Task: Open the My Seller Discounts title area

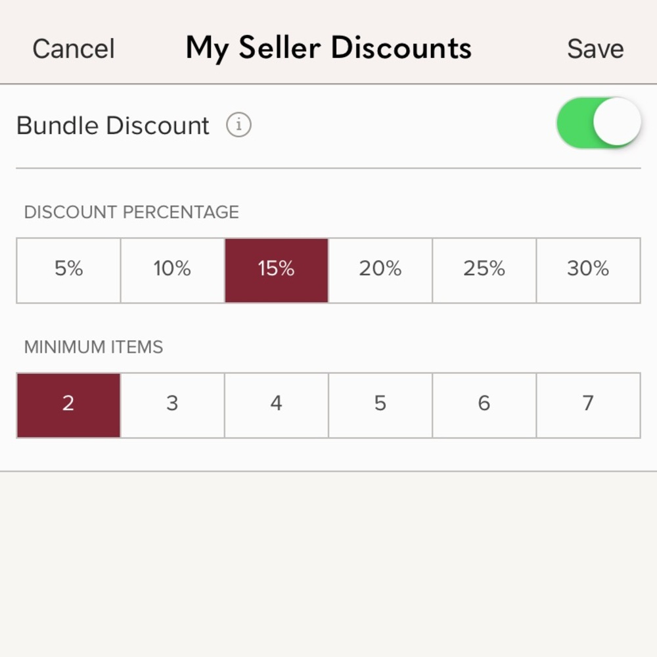Action: pyautogui.click(x=328, y=47)
